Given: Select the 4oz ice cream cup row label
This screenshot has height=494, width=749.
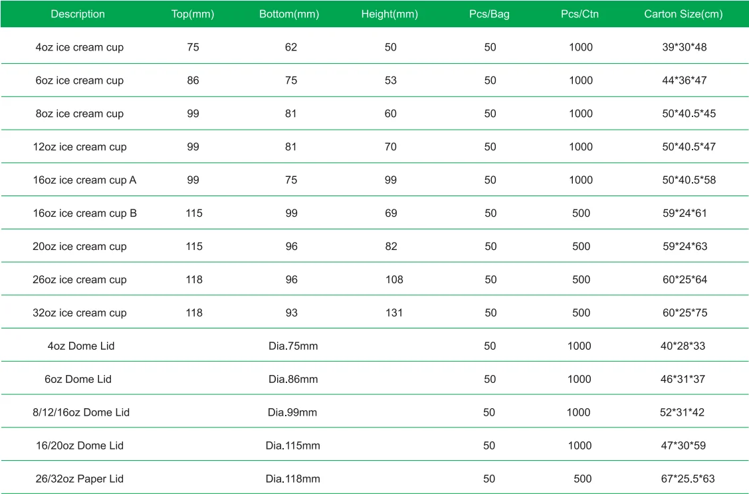Looking at the screenshot, I should point(79,47).
